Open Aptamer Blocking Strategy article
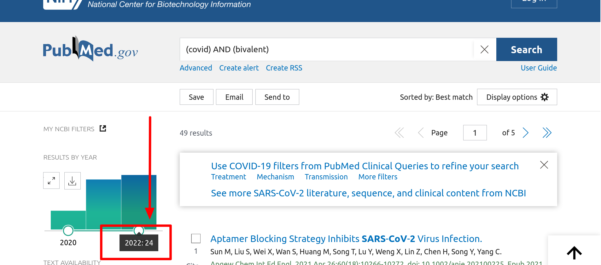This screenshot has width=601, height=265. pyautogui.click(x=346, y=239)
